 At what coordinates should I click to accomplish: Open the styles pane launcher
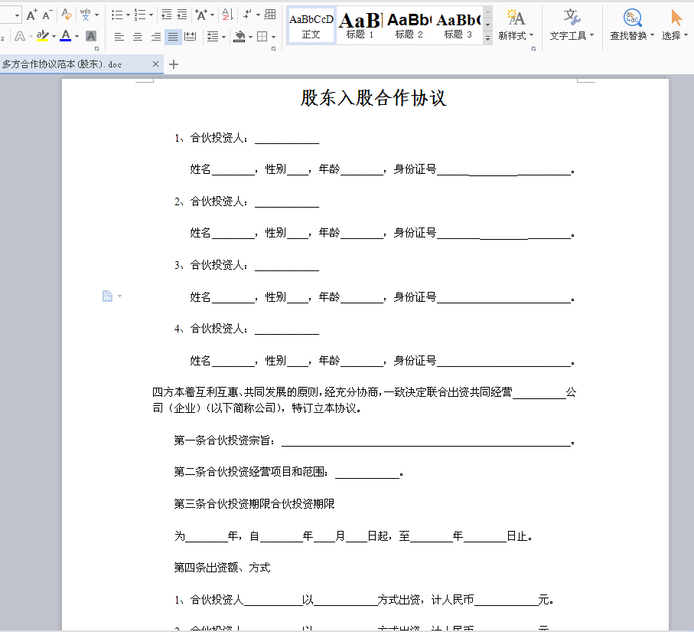(533, 49)
